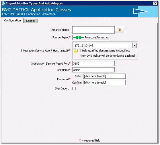Click the 172.16.10.146 hostname field
This screenshot has height=145, width=160.
click(103, 45)
